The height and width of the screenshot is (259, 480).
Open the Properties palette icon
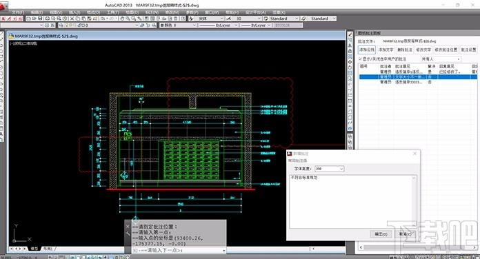click(x=146, y=19)
